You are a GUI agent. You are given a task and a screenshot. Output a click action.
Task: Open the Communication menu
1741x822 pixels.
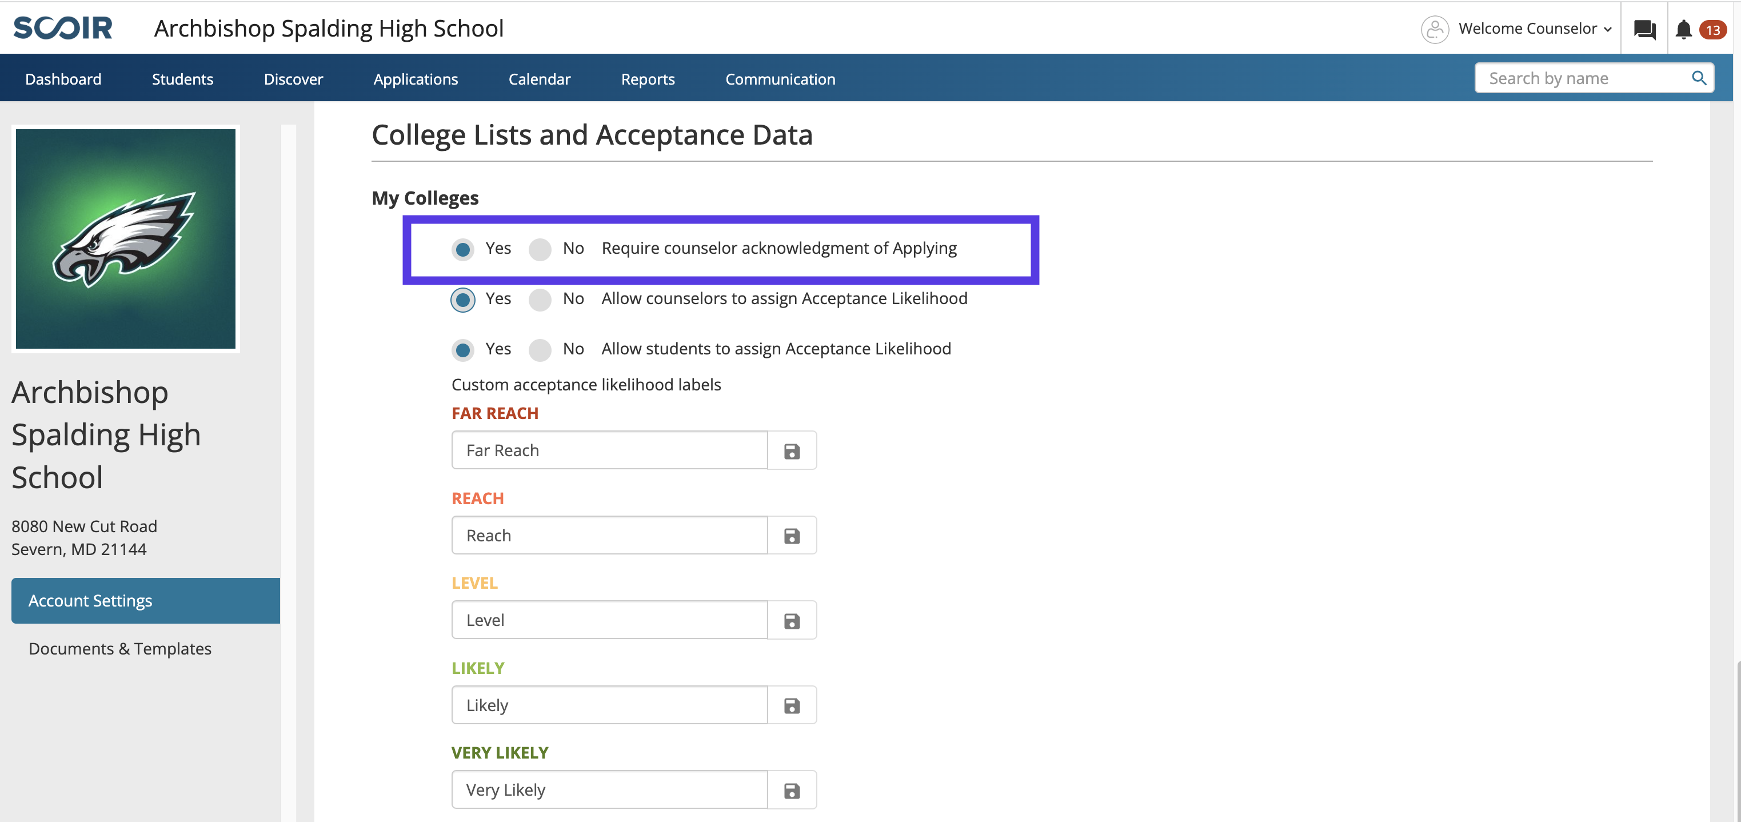pos(780,79)
